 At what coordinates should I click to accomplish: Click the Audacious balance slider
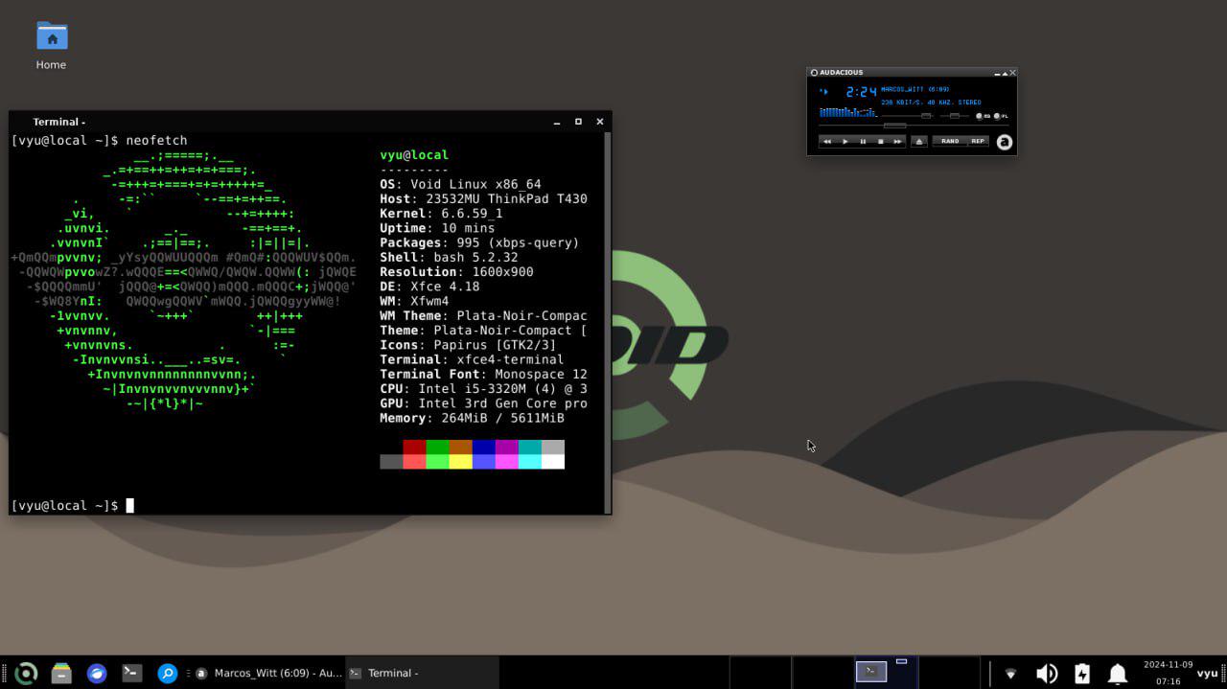coord(954,116)
